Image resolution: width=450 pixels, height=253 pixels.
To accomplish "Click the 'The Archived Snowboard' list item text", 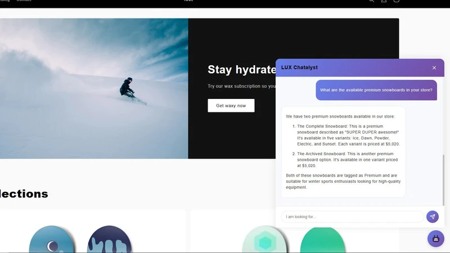I will pyautogui.click(x=348, y=160).
